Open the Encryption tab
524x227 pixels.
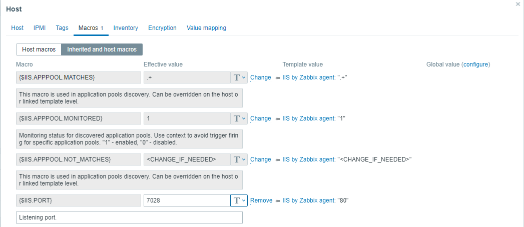pyautogui.click(x=162, y=28)
